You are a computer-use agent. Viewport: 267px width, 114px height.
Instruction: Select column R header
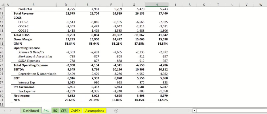point(190,5)
